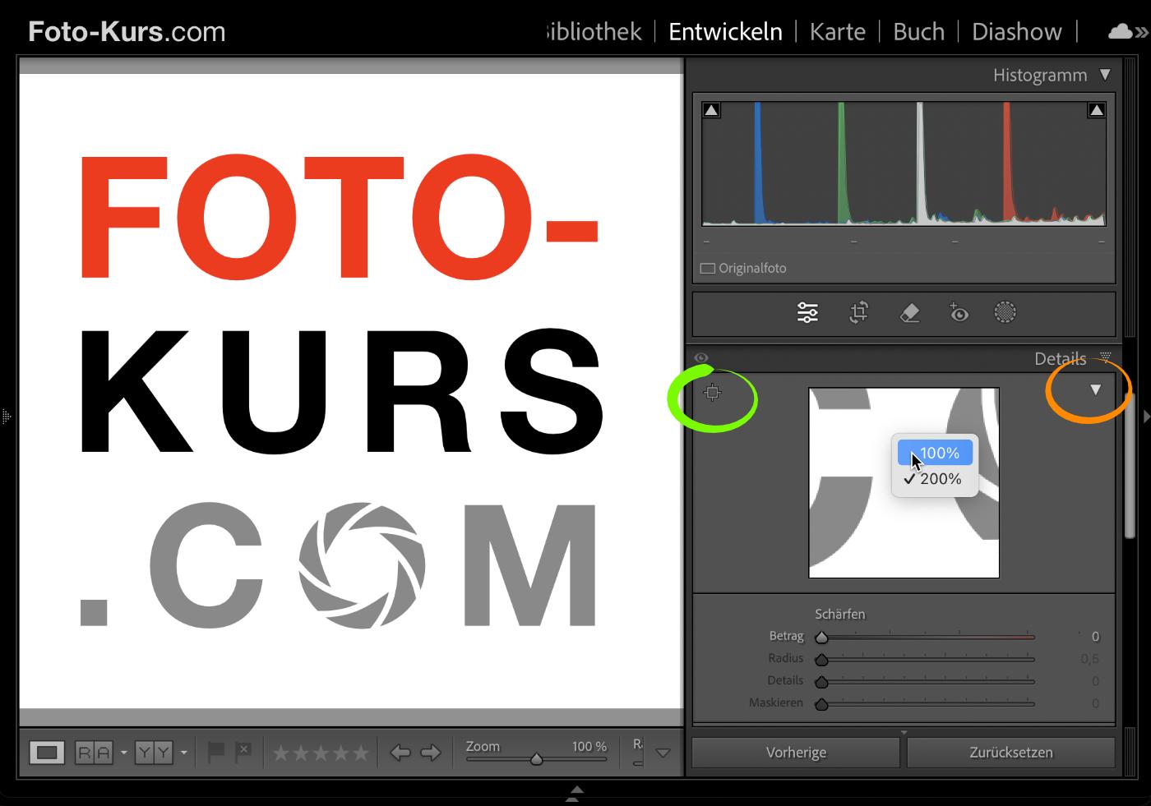Select the YY before/after view icon

point(154,753)
